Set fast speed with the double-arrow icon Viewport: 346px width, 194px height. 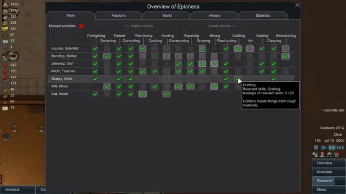coord(332,148)
